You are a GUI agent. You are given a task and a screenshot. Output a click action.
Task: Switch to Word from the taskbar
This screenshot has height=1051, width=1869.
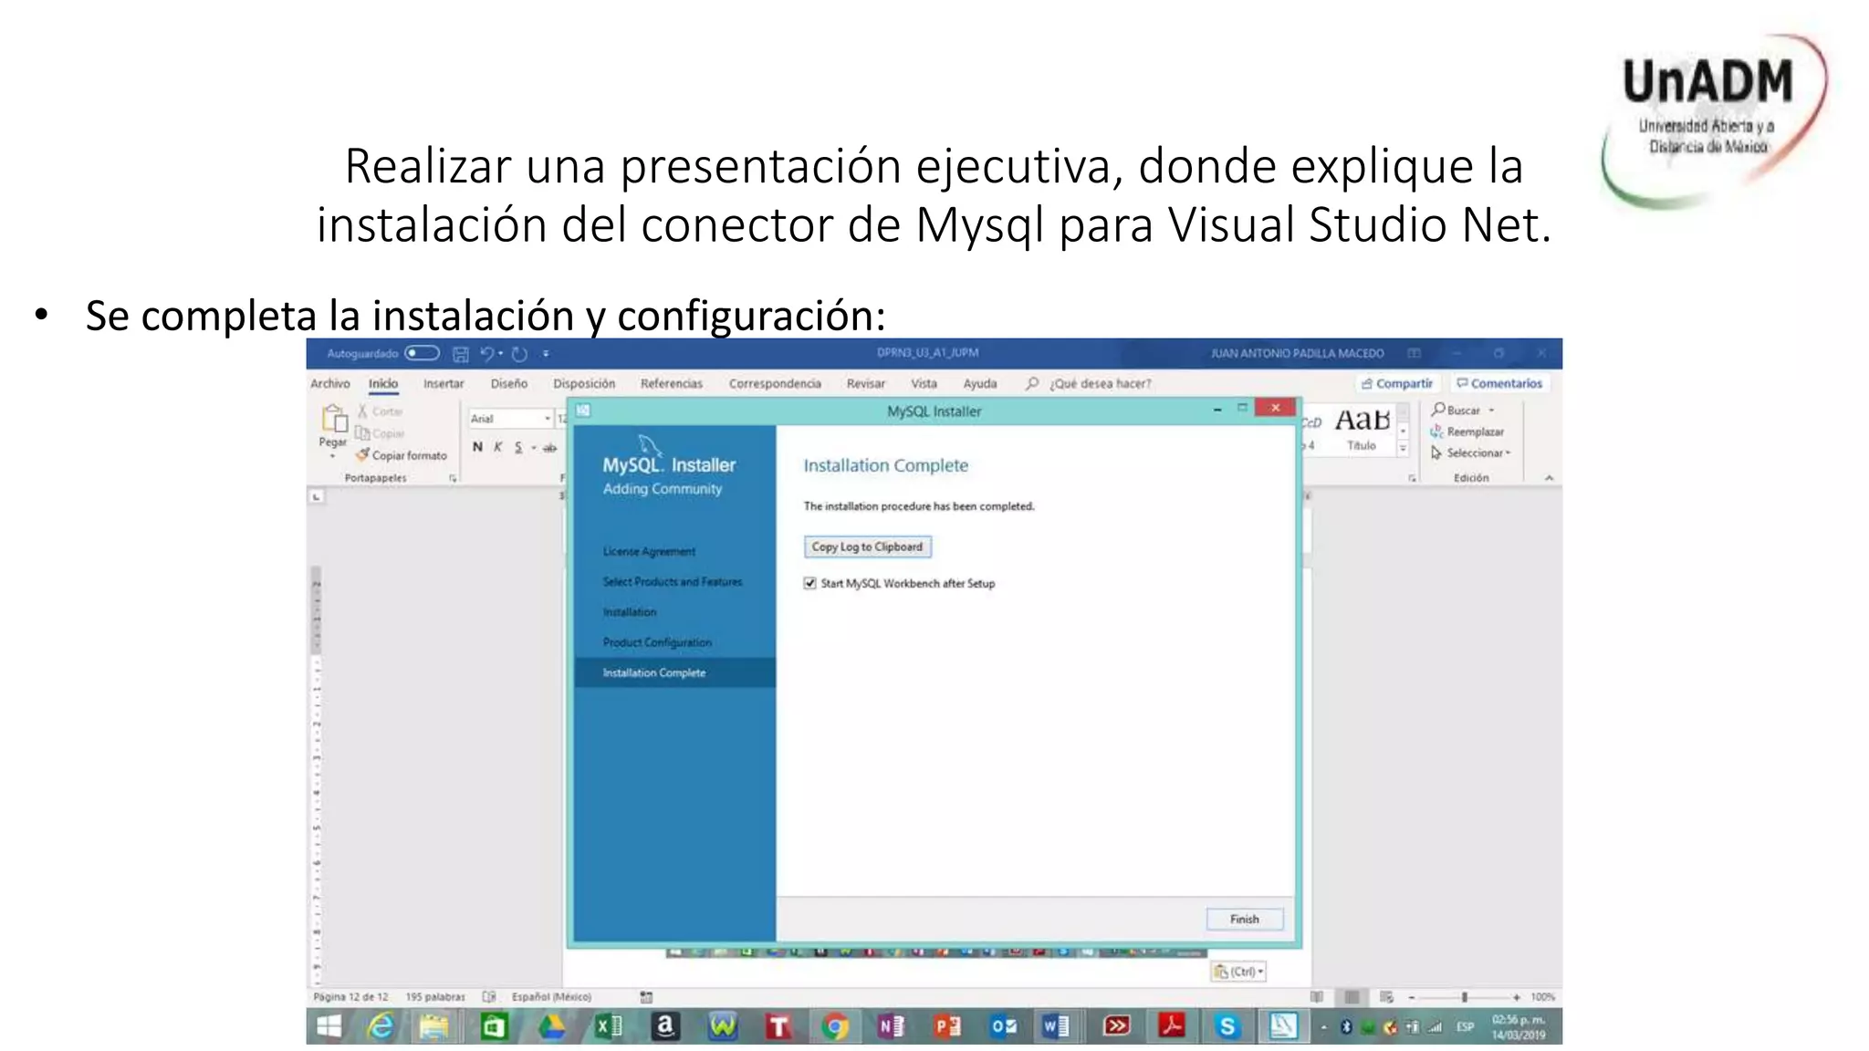click(1057, 1026)
